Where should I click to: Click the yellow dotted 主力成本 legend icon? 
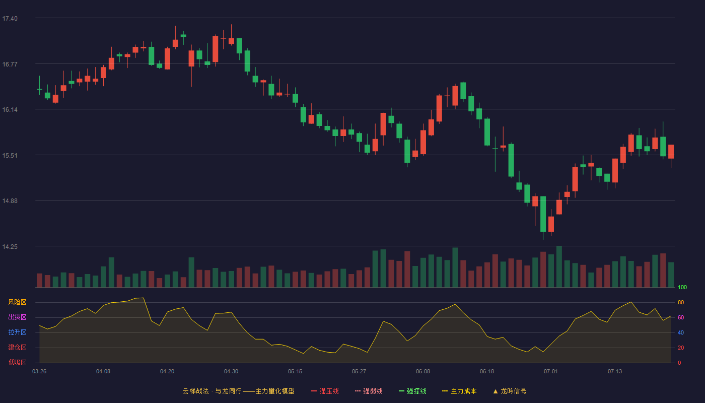coord(445,391)
